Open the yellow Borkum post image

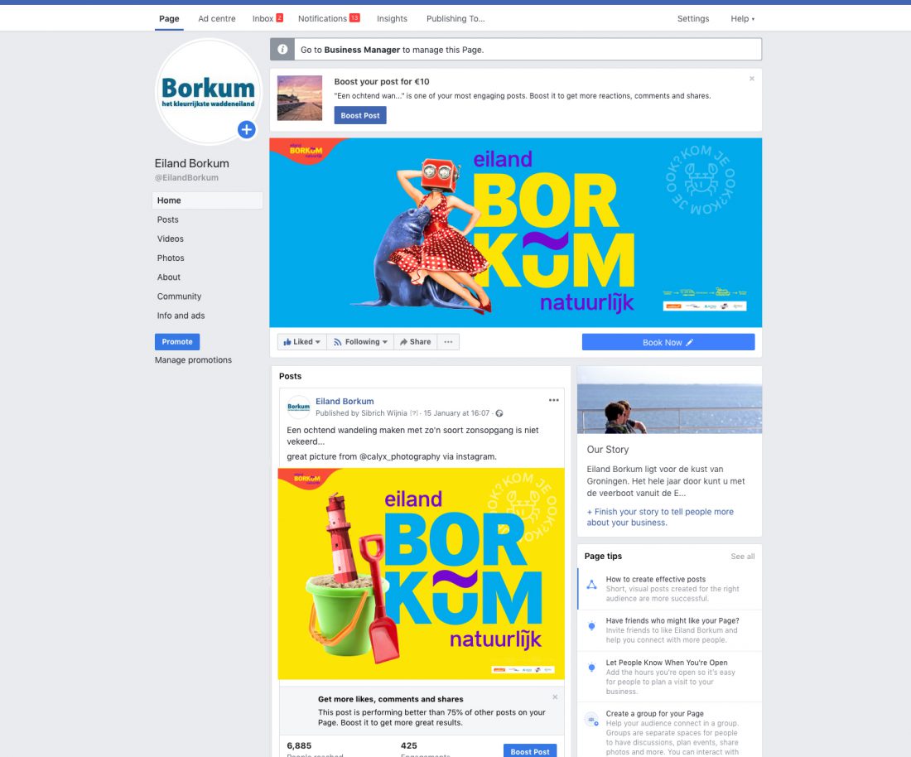422,573
